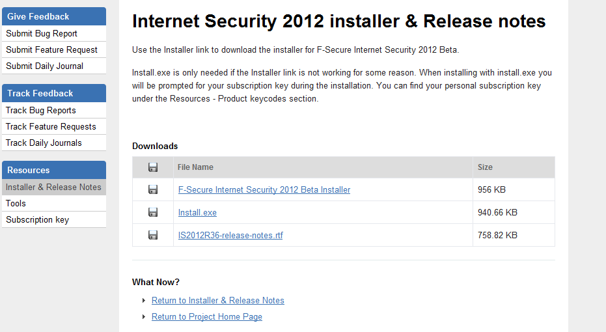Follow Return to Installer & Release Notes link
The width and height of the screenshot is (606, 332).
click(x=217, y=301)
